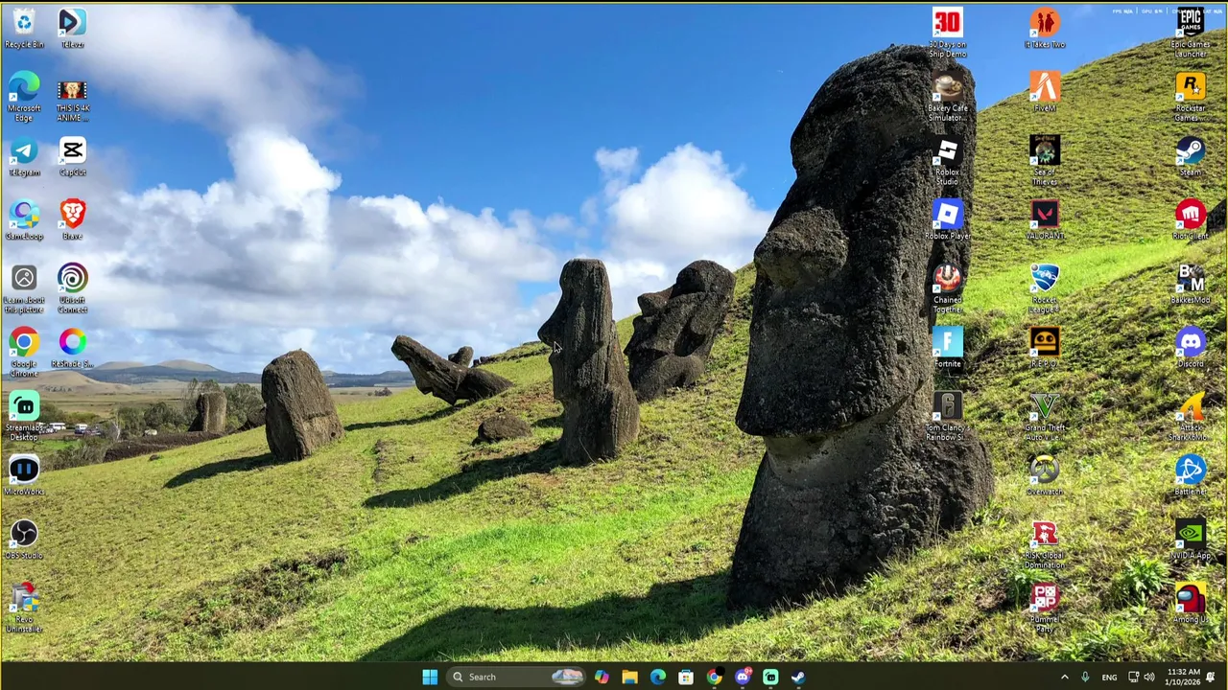Viewport: 1228px width, 690px height.
Task: Open the Bakery Cafe Simulator shortcut
Action: click(x=948, y=98)
